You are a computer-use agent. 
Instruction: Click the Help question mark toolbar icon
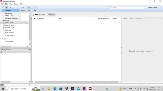pyautogui.click(x=35, y=7)
